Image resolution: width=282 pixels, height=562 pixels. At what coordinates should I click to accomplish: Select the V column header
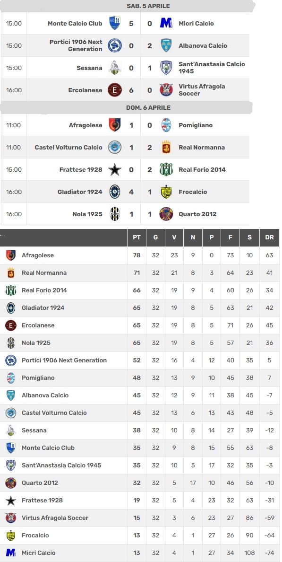click(x=174, y=237)
